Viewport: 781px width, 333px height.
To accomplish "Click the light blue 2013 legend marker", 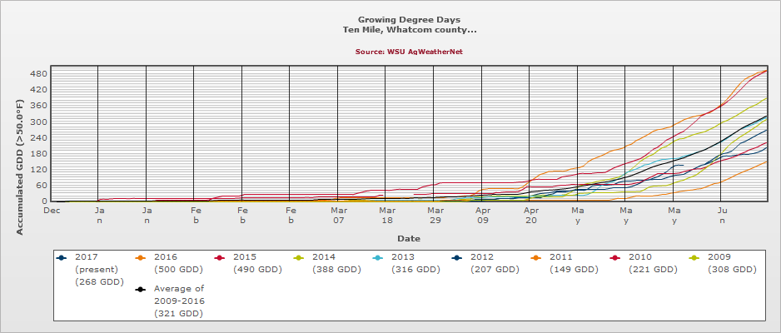I will pos(377,258).
